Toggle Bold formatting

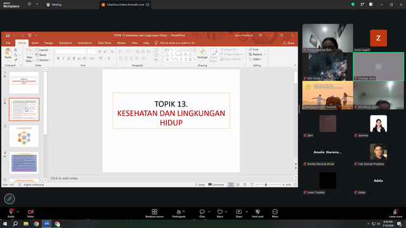tap(58, 58)
